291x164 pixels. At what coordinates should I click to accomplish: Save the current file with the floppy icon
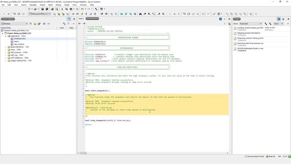click(x=42, y=9)
